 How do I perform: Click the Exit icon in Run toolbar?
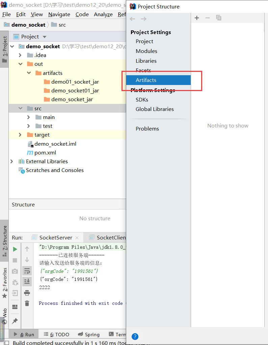[15, 293]
